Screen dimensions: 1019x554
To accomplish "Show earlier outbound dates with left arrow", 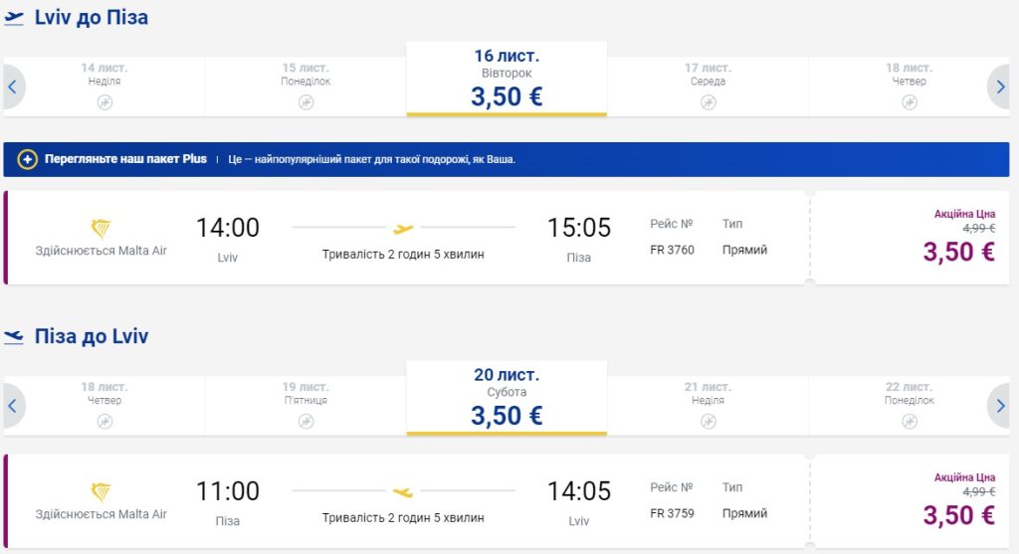I will click(x=13, y=87).
